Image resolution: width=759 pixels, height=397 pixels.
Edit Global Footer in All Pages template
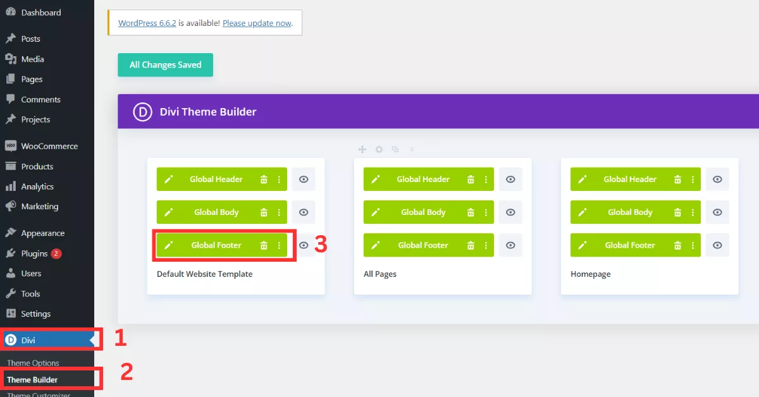[x=375, y=245]
